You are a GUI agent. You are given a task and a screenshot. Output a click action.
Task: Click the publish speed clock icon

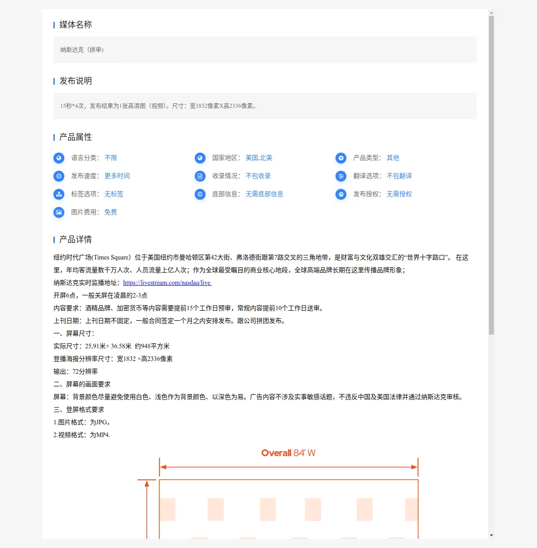(59, 176)
